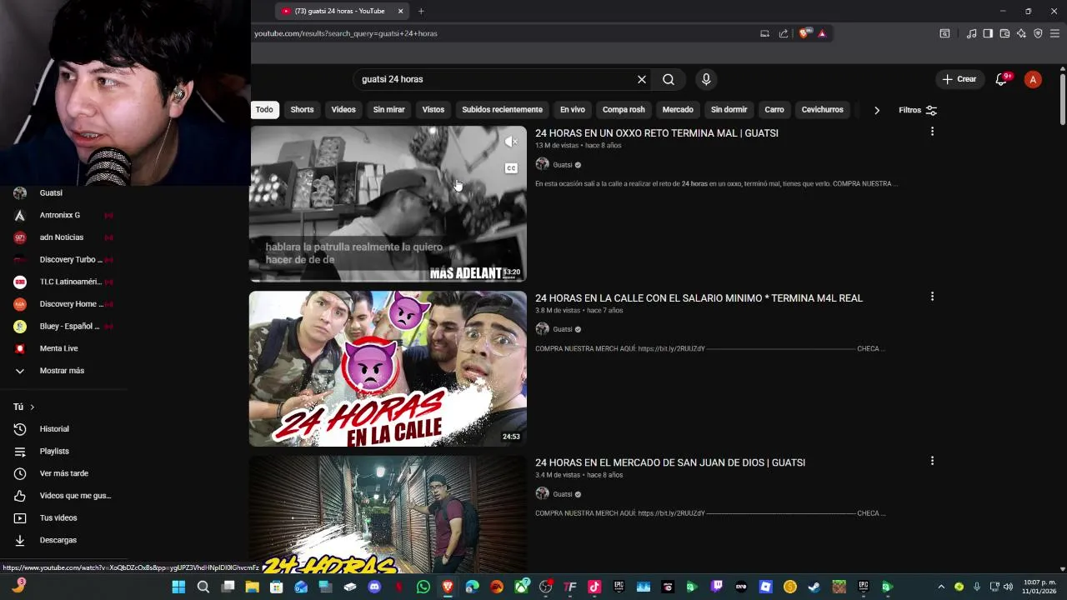This screenshot has height=600, width=1067.
Task: Click the OXXO video preview thumbnail
Action: point(388,204)
